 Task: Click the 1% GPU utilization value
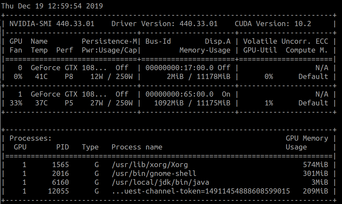point(269,103)
